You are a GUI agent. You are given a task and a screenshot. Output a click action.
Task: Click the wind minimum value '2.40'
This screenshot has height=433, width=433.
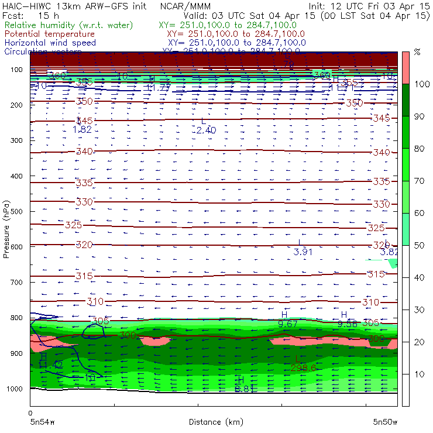tap(206, 130)
